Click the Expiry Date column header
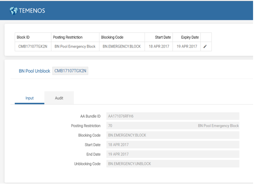 (x=187, y=37)
